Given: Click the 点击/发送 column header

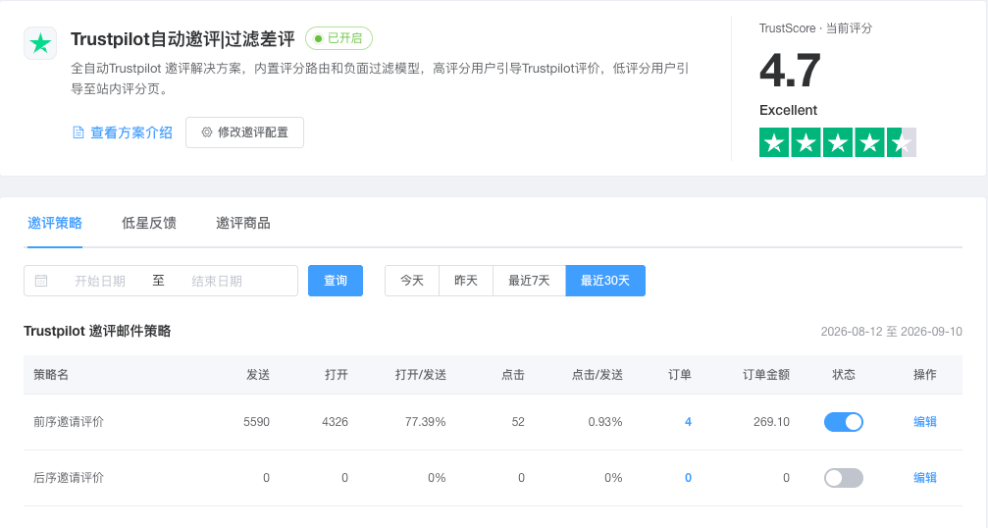Looking at the screenshot, I should pyautogui.click(x=597, y=375).
